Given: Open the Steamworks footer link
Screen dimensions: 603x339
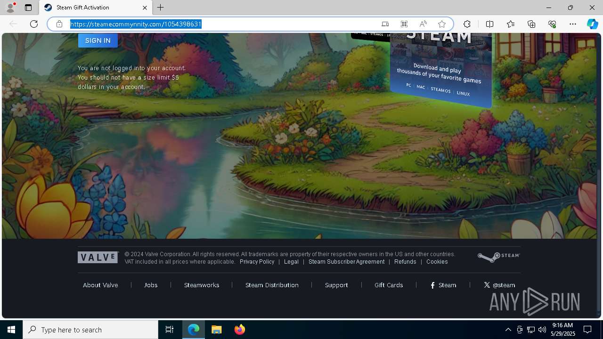Looking at the screenshot, I should click(x=202, y=285).
